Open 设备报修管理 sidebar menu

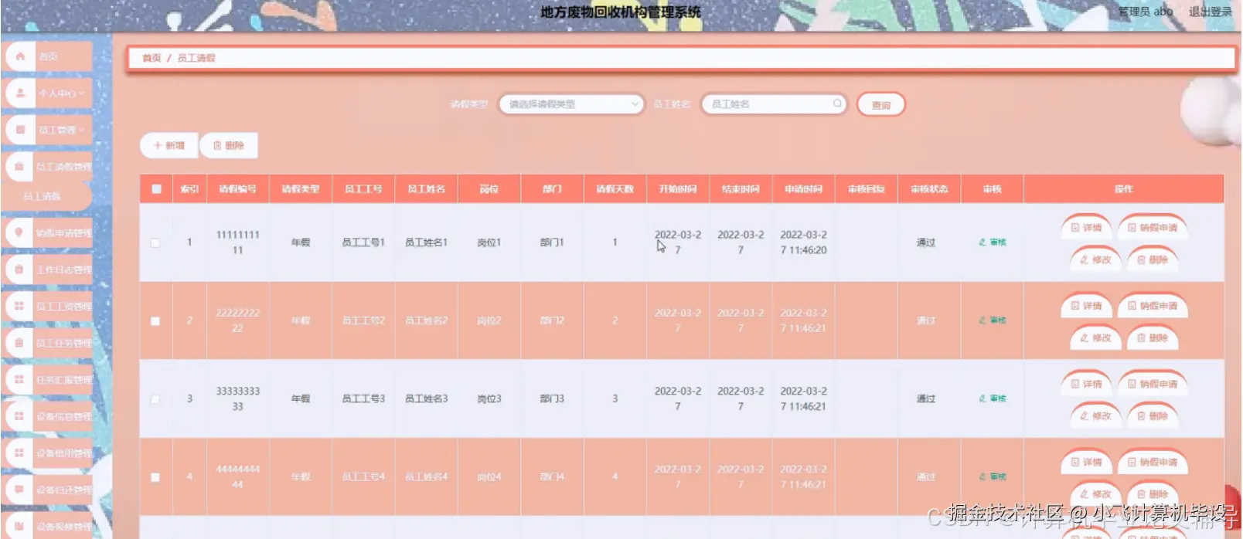point(48,526)
